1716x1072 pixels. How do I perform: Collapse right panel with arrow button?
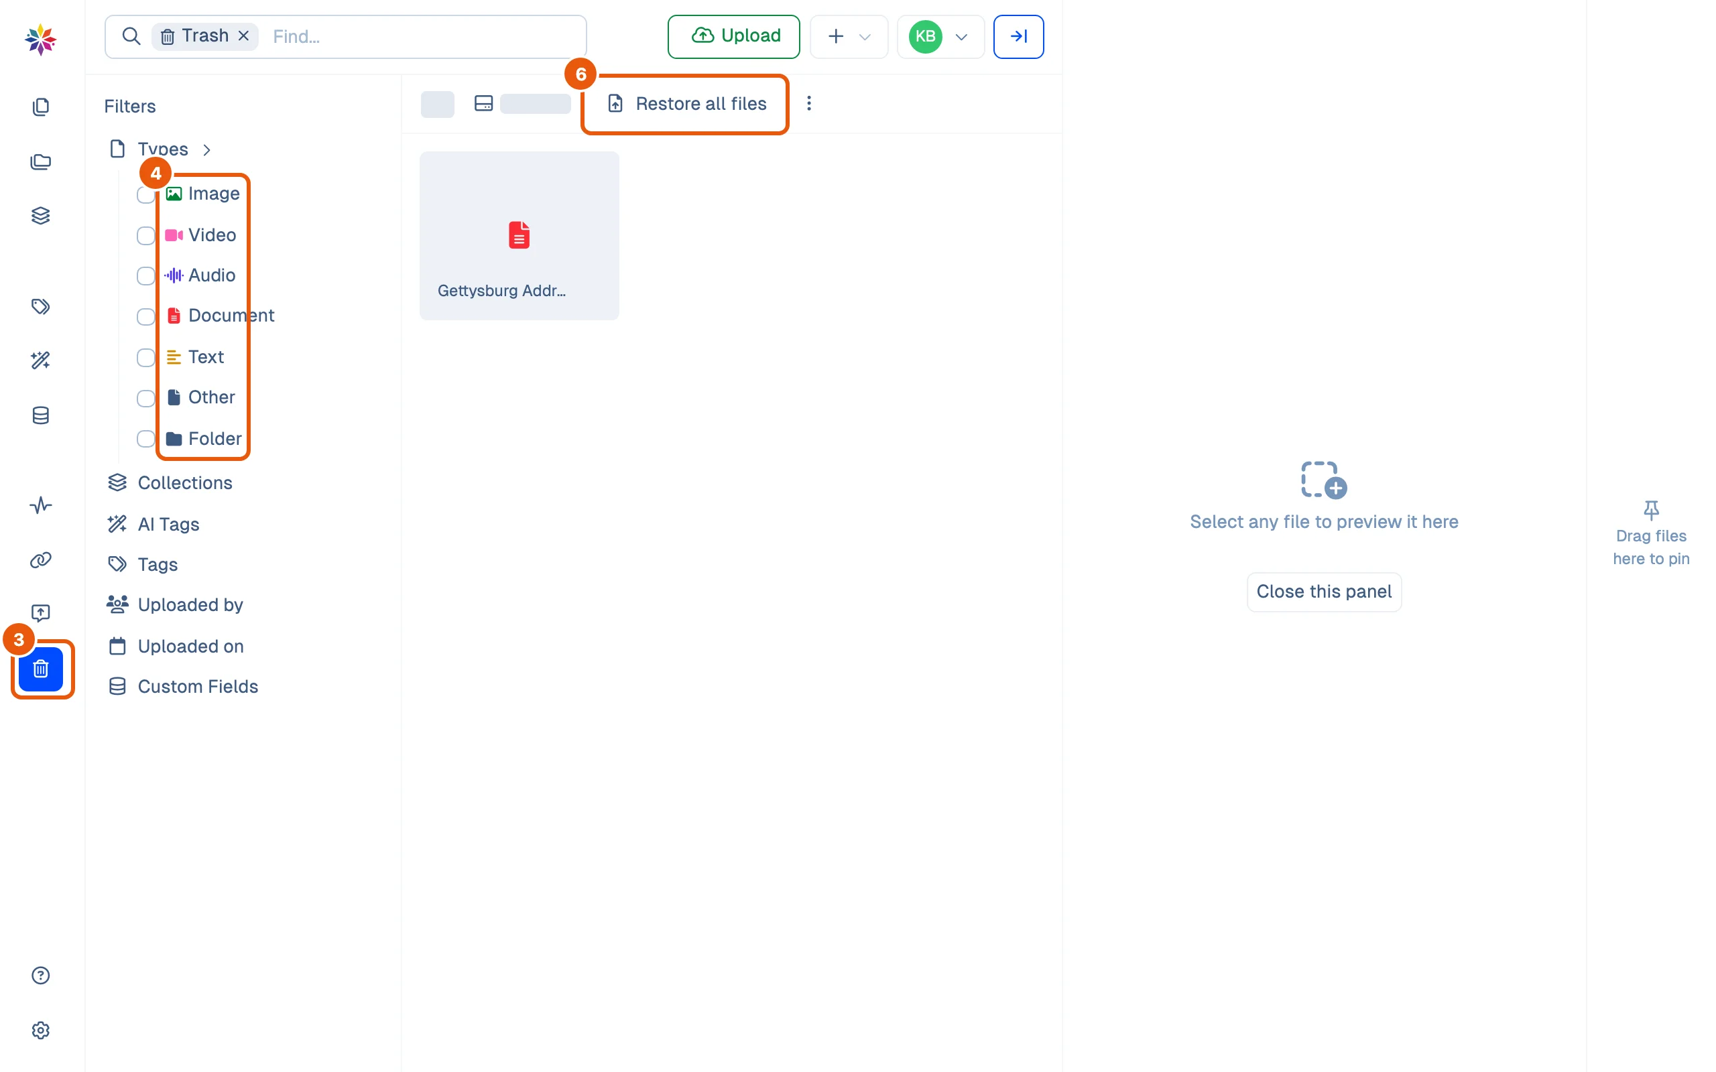pos(1018,36)
